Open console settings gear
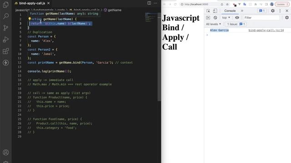Screen dimensions: 291x163 pos(287,18)
